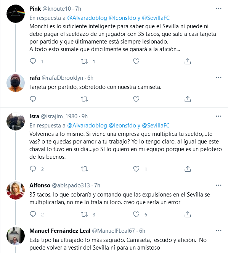Open @Alvaradoblog mention in Pink's reply header

click(87, 18)
